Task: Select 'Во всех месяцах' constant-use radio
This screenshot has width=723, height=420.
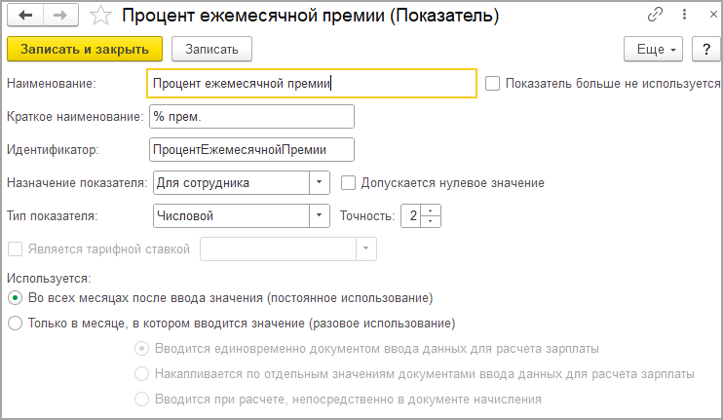Action: [15, 297]
